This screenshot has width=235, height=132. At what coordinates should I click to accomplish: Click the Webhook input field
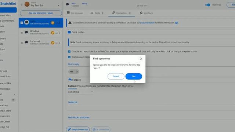(x=151, y=102)
